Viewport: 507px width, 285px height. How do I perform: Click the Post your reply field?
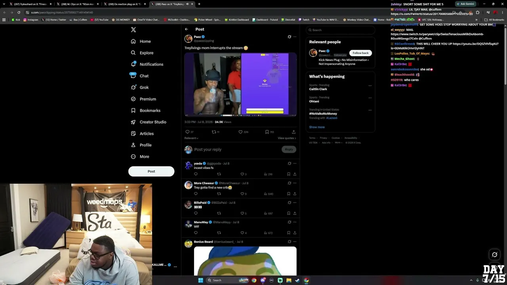pyautogui.click(x=237, y=149)
